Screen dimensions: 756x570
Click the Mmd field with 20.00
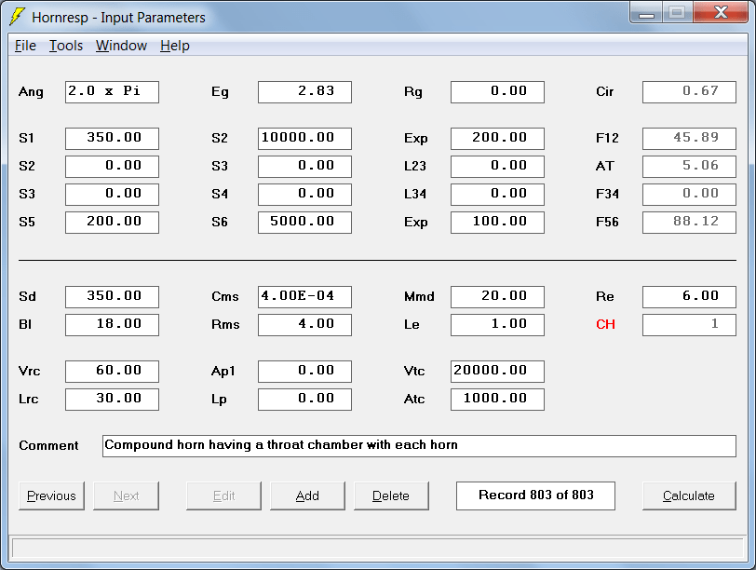[x=497, y=296]
